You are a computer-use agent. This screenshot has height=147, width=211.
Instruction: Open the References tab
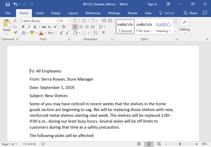click(93, 13)
